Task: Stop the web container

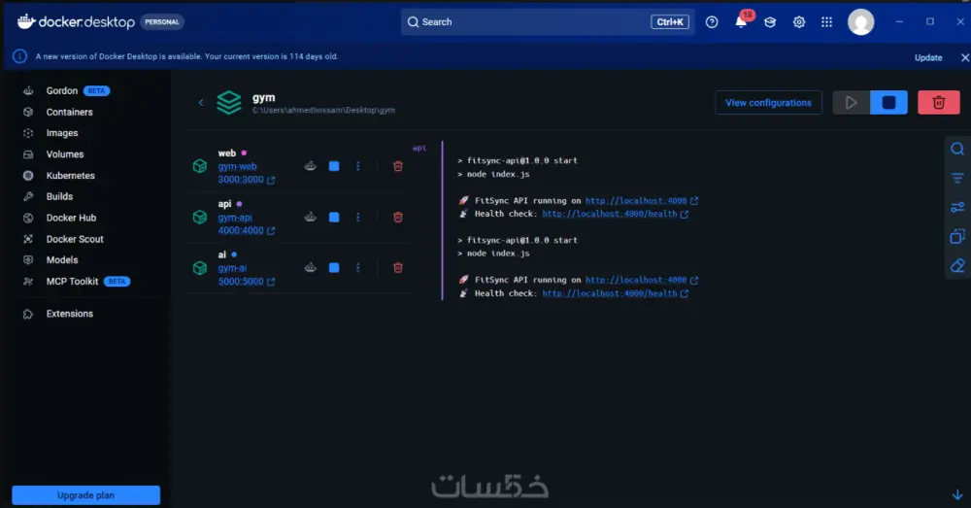Action: coord(334,166)
